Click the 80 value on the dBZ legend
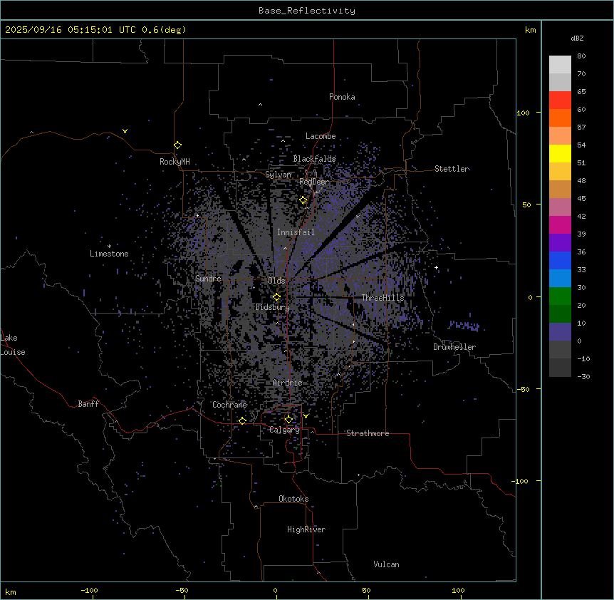The image size is (614, 600). click(x=581, y=56)
